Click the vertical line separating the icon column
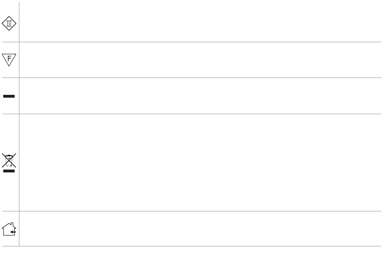Viewport: 383px width, 256px height. 19,124
